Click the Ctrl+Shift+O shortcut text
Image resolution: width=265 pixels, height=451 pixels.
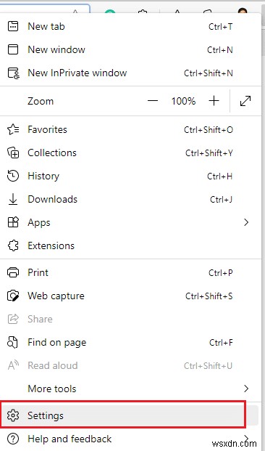point(209,130)
